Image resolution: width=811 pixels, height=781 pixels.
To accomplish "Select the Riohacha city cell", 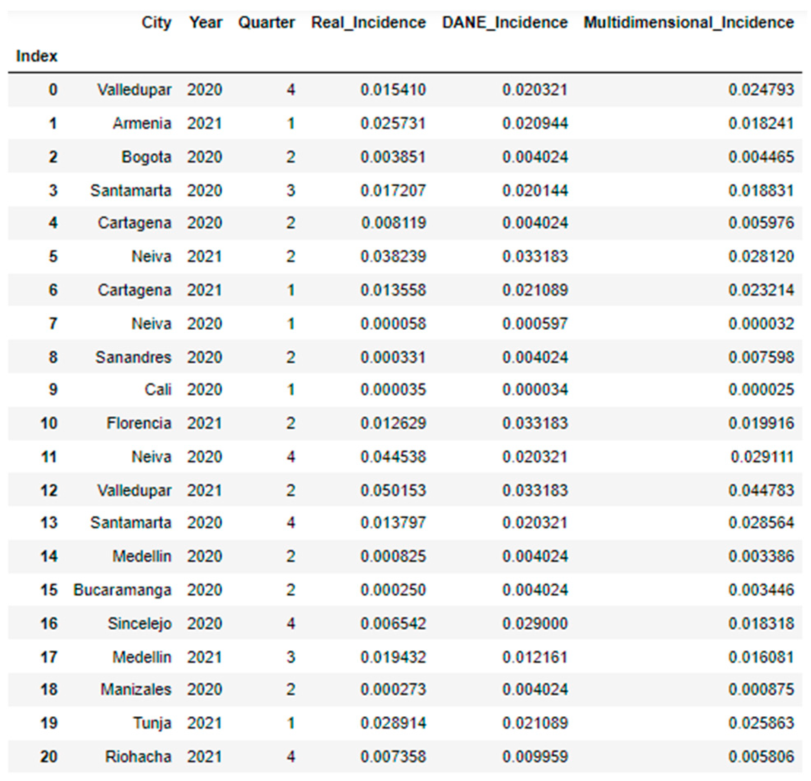I will (x=138, y=757).
